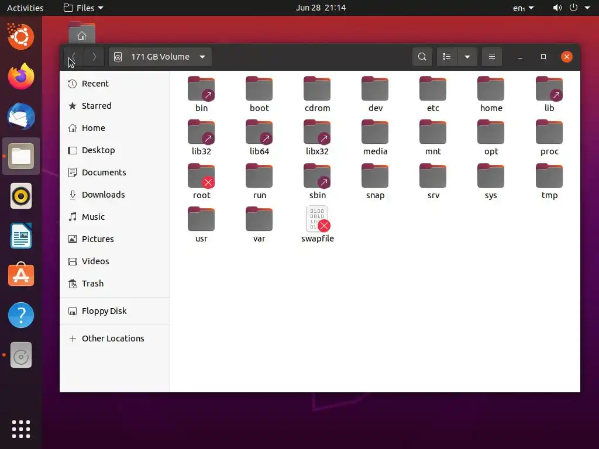The image size is (599, 449).
Task: Select the media folder
Action: pos(375,138)
